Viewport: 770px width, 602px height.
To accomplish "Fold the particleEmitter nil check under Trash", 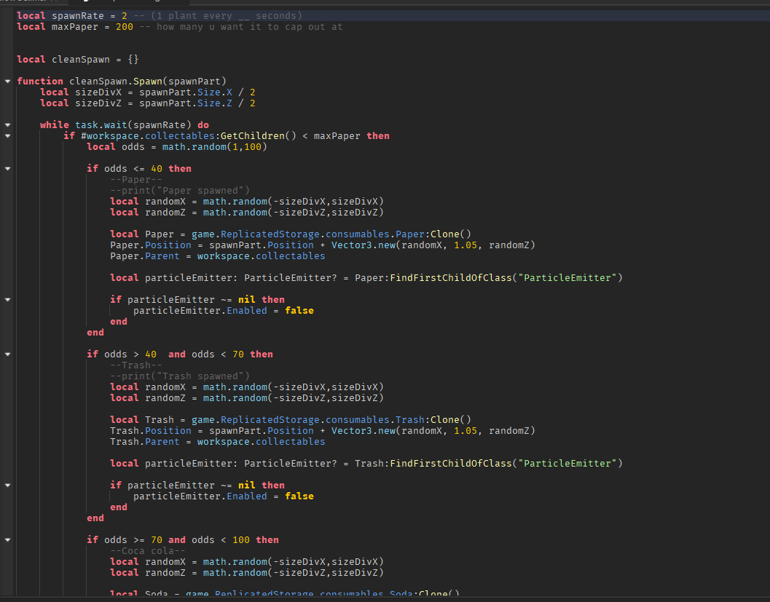I will click(x=7, y=486).
